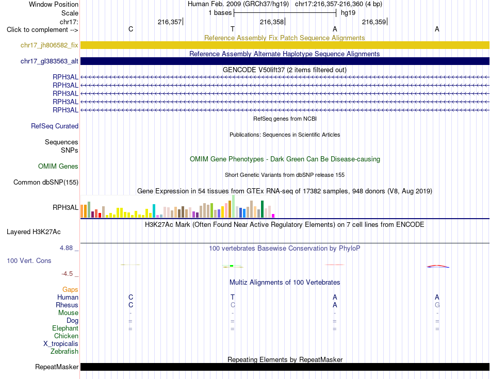
Task: Click the 'Gene Expression in 54 tissues' GTEx title
Action: tap(284, 191)
